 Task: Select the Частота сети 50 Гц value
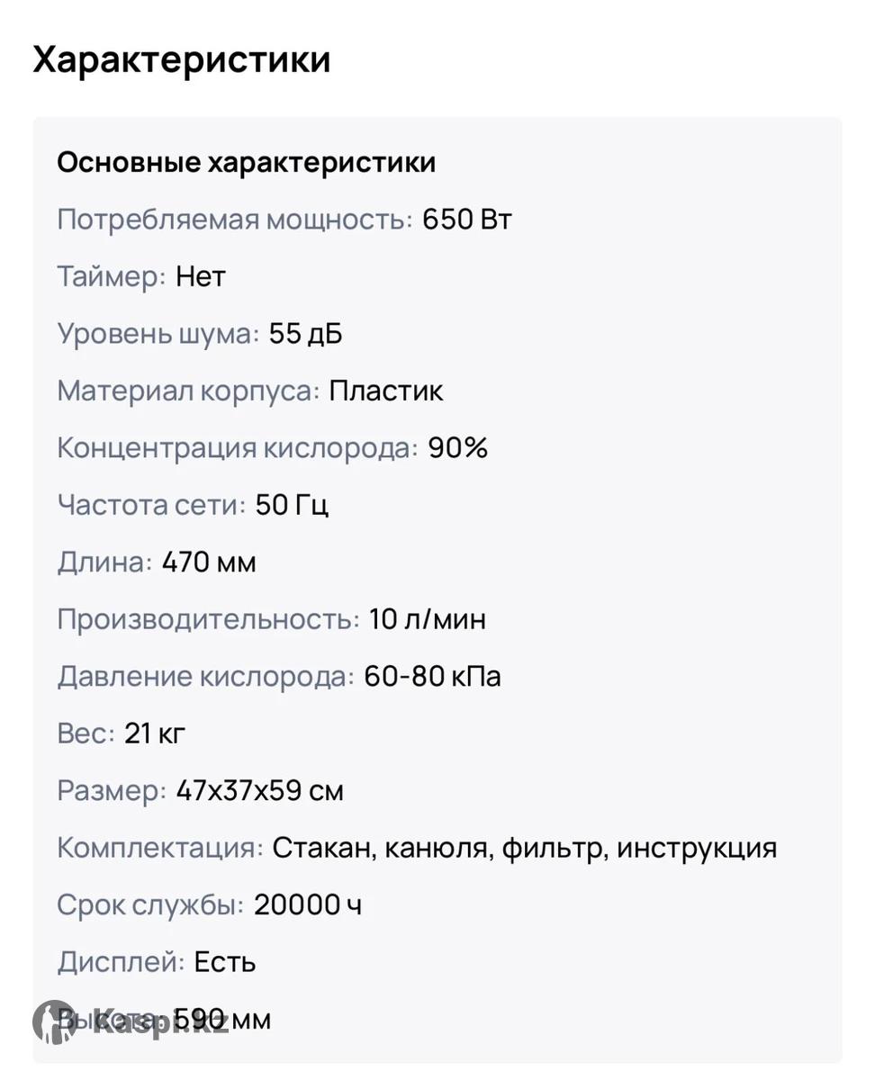click(x=292, y=505)
